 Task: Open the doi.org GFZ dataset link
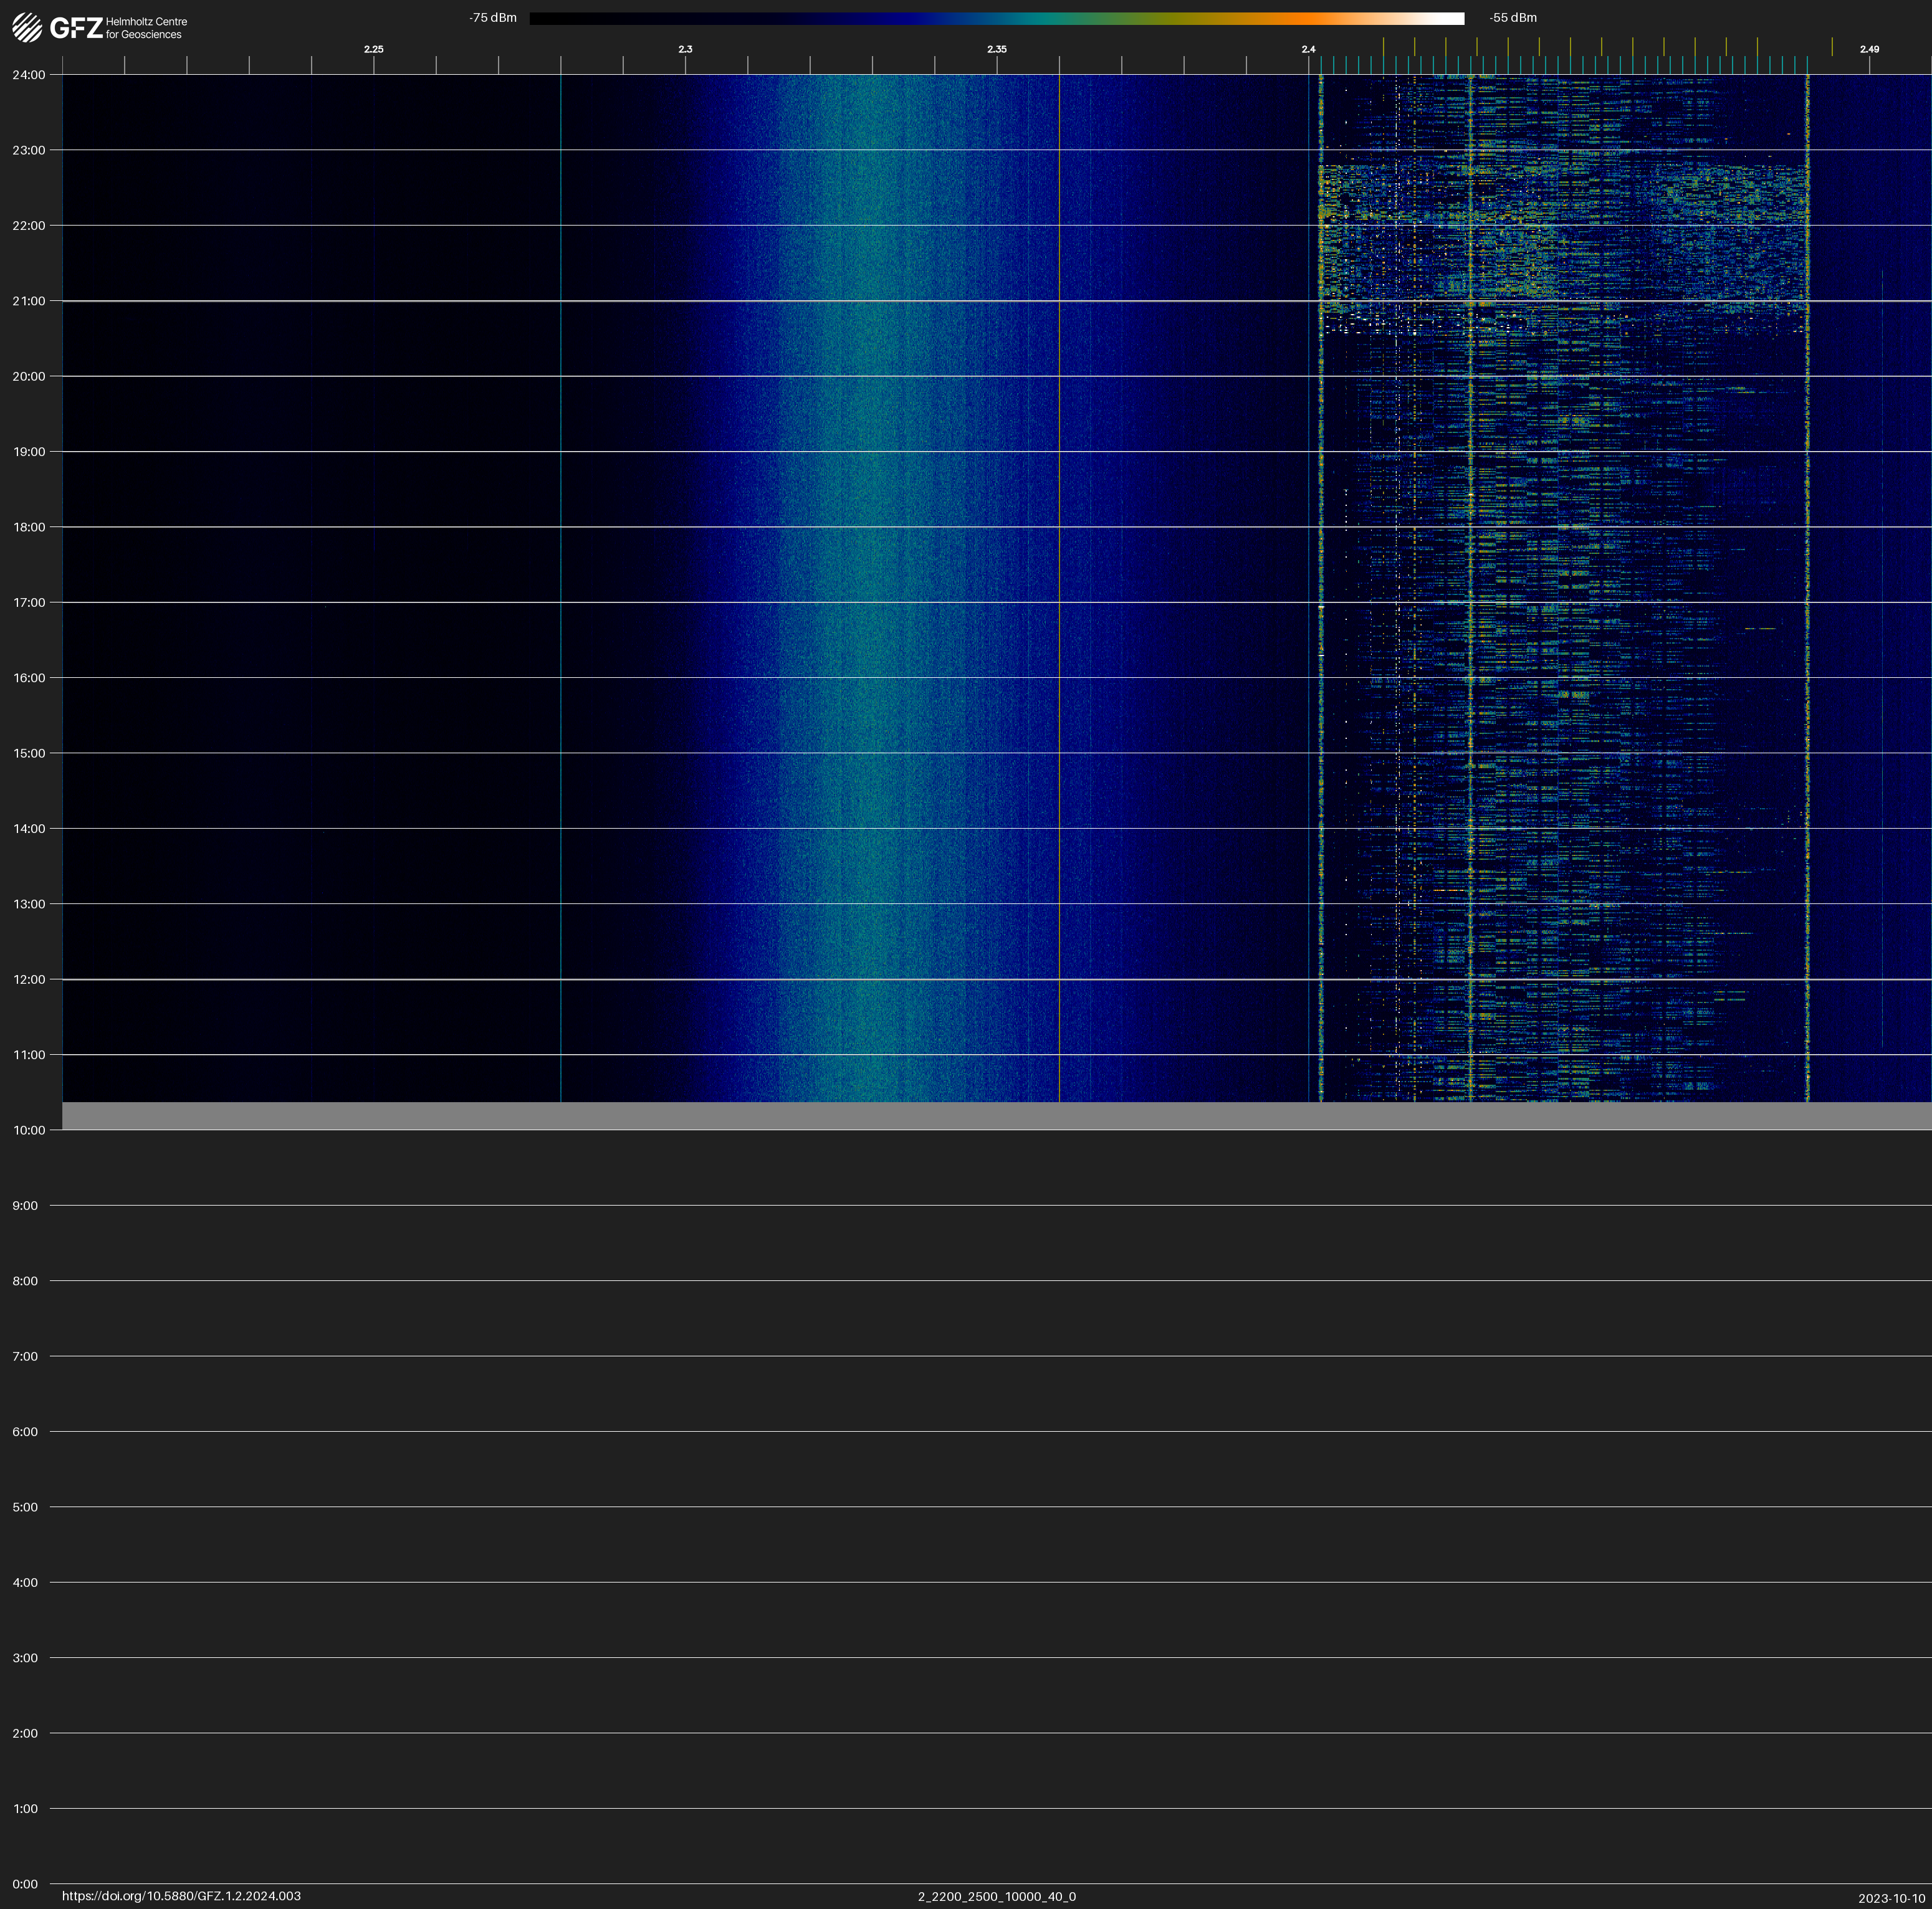pyautogui.click(x=181, y=1896)
